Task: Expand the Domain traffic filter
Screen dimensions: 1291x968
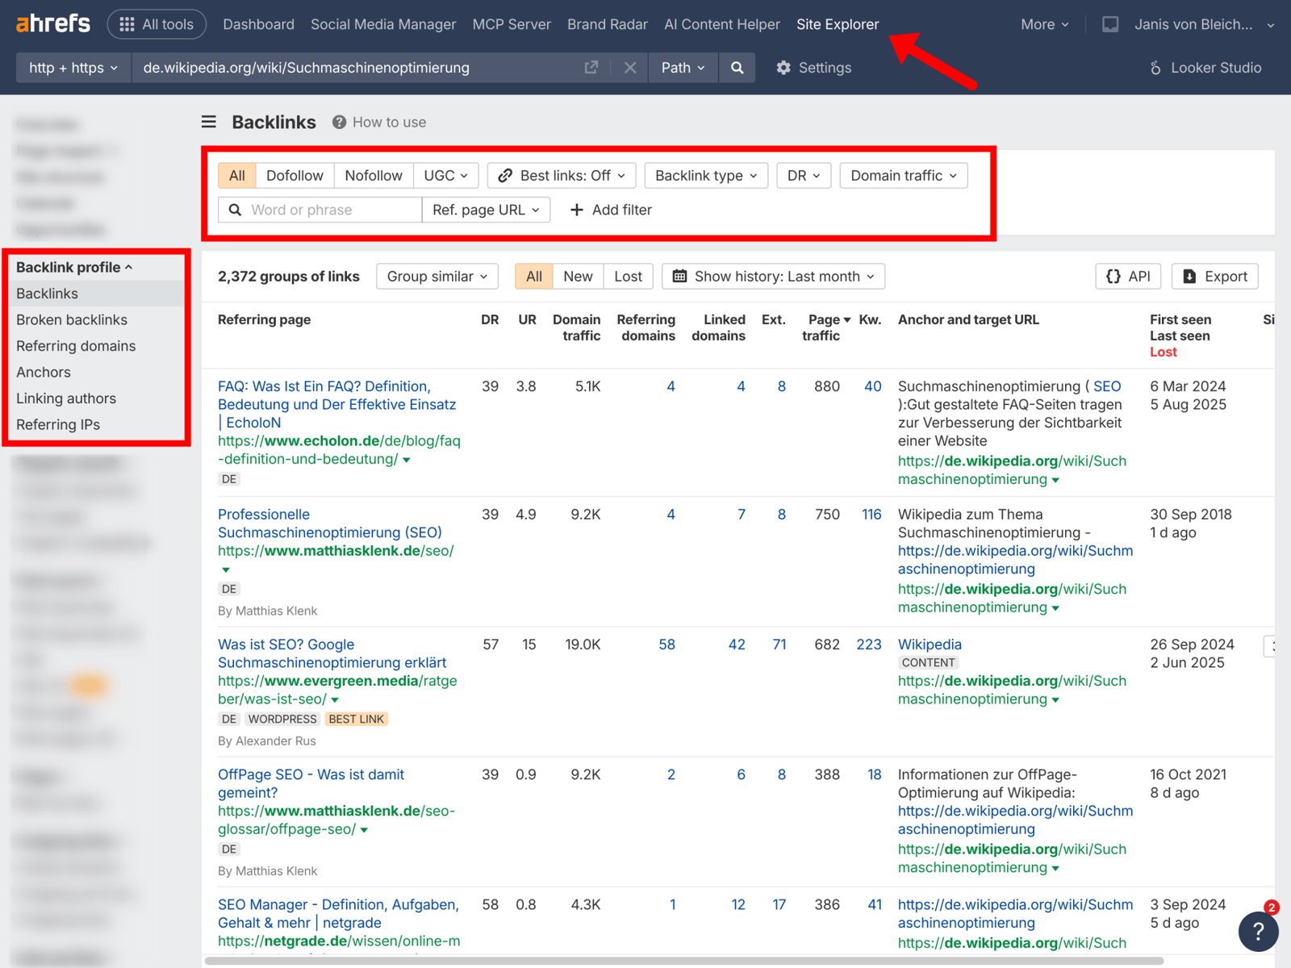Action: coord(903,175)
